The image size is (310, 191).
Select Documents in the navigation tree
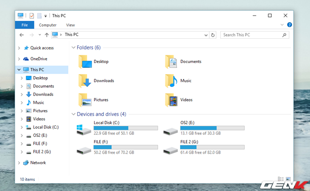click(x=43, y=86)
